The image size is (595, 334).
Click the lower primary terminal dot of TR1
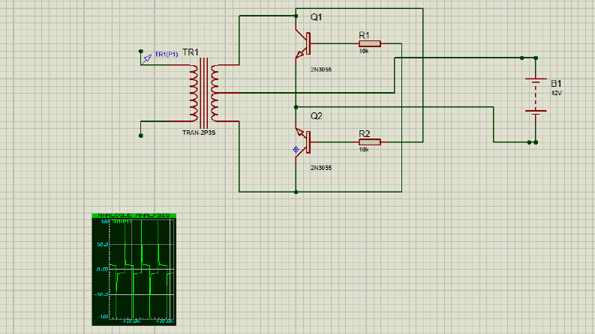pyautogui.click(x=141, y=136)
